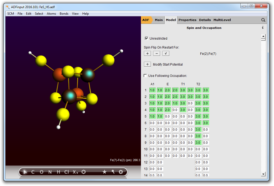Viewport: 274px width, 186px height.
Task: Click the E column header
Action: click(168, 84)
